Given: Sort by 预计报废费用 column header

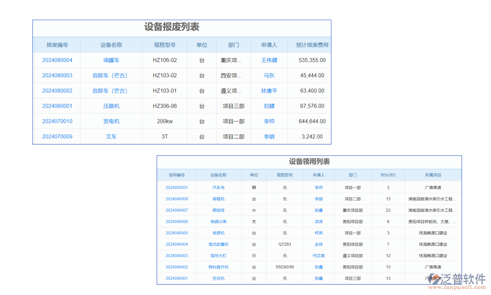Looking at the screenshot, I should 312,45.
